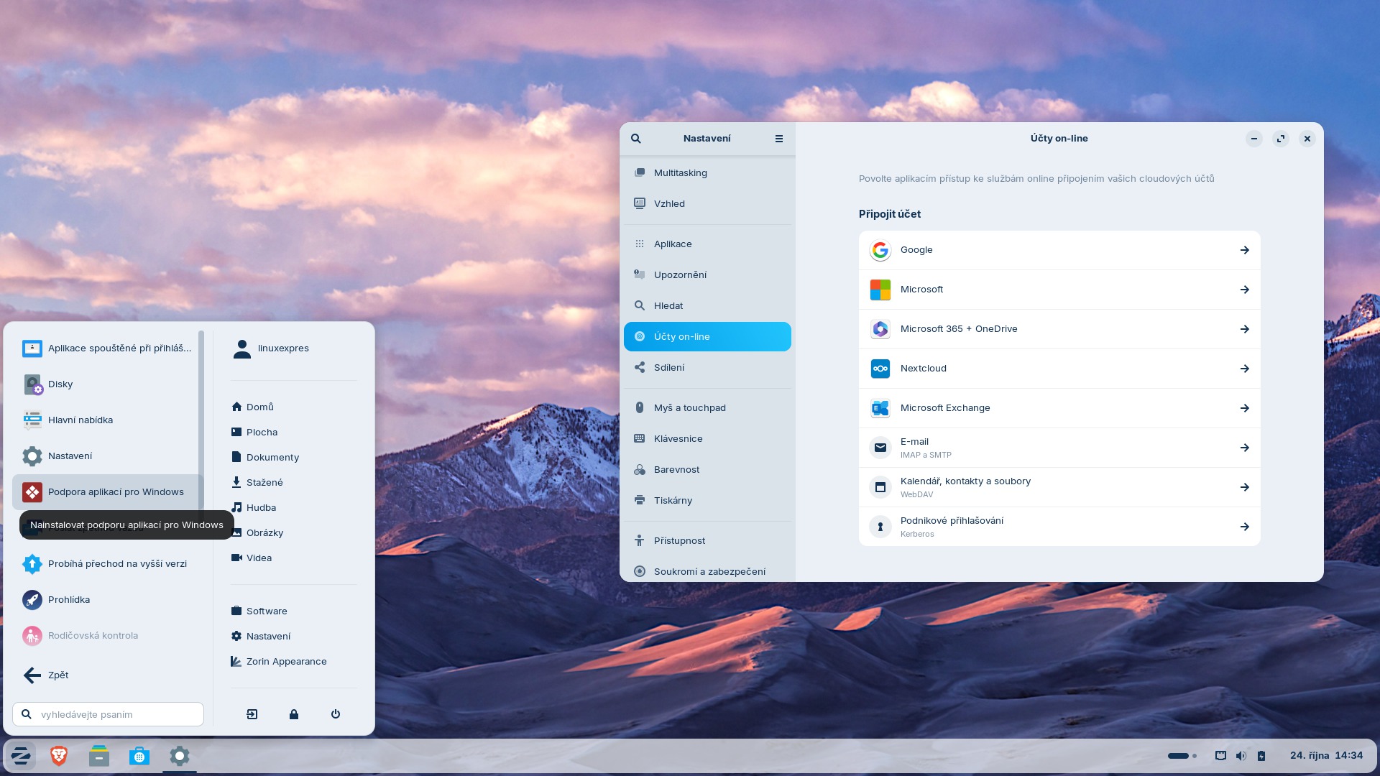Viewport: 1380px width, 776px height.
Task: Click the power off icon in menu
Action: click(x=335, y=714)
